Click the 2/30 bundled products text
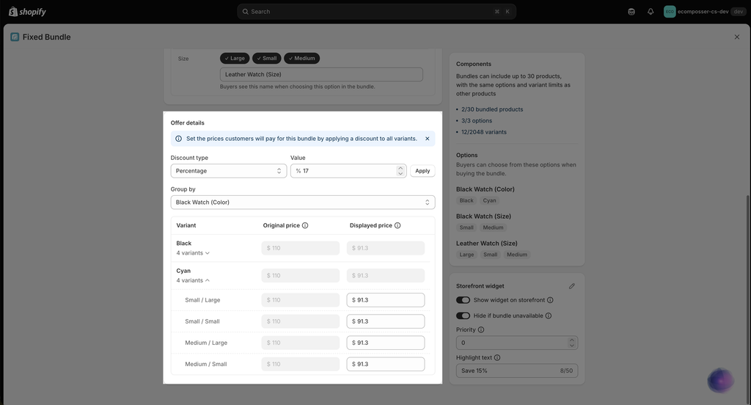 tap(492, 110)
